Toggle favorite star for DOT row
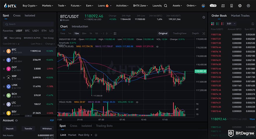The height and width of the screenshot is (139, 256). coord(4,69)
